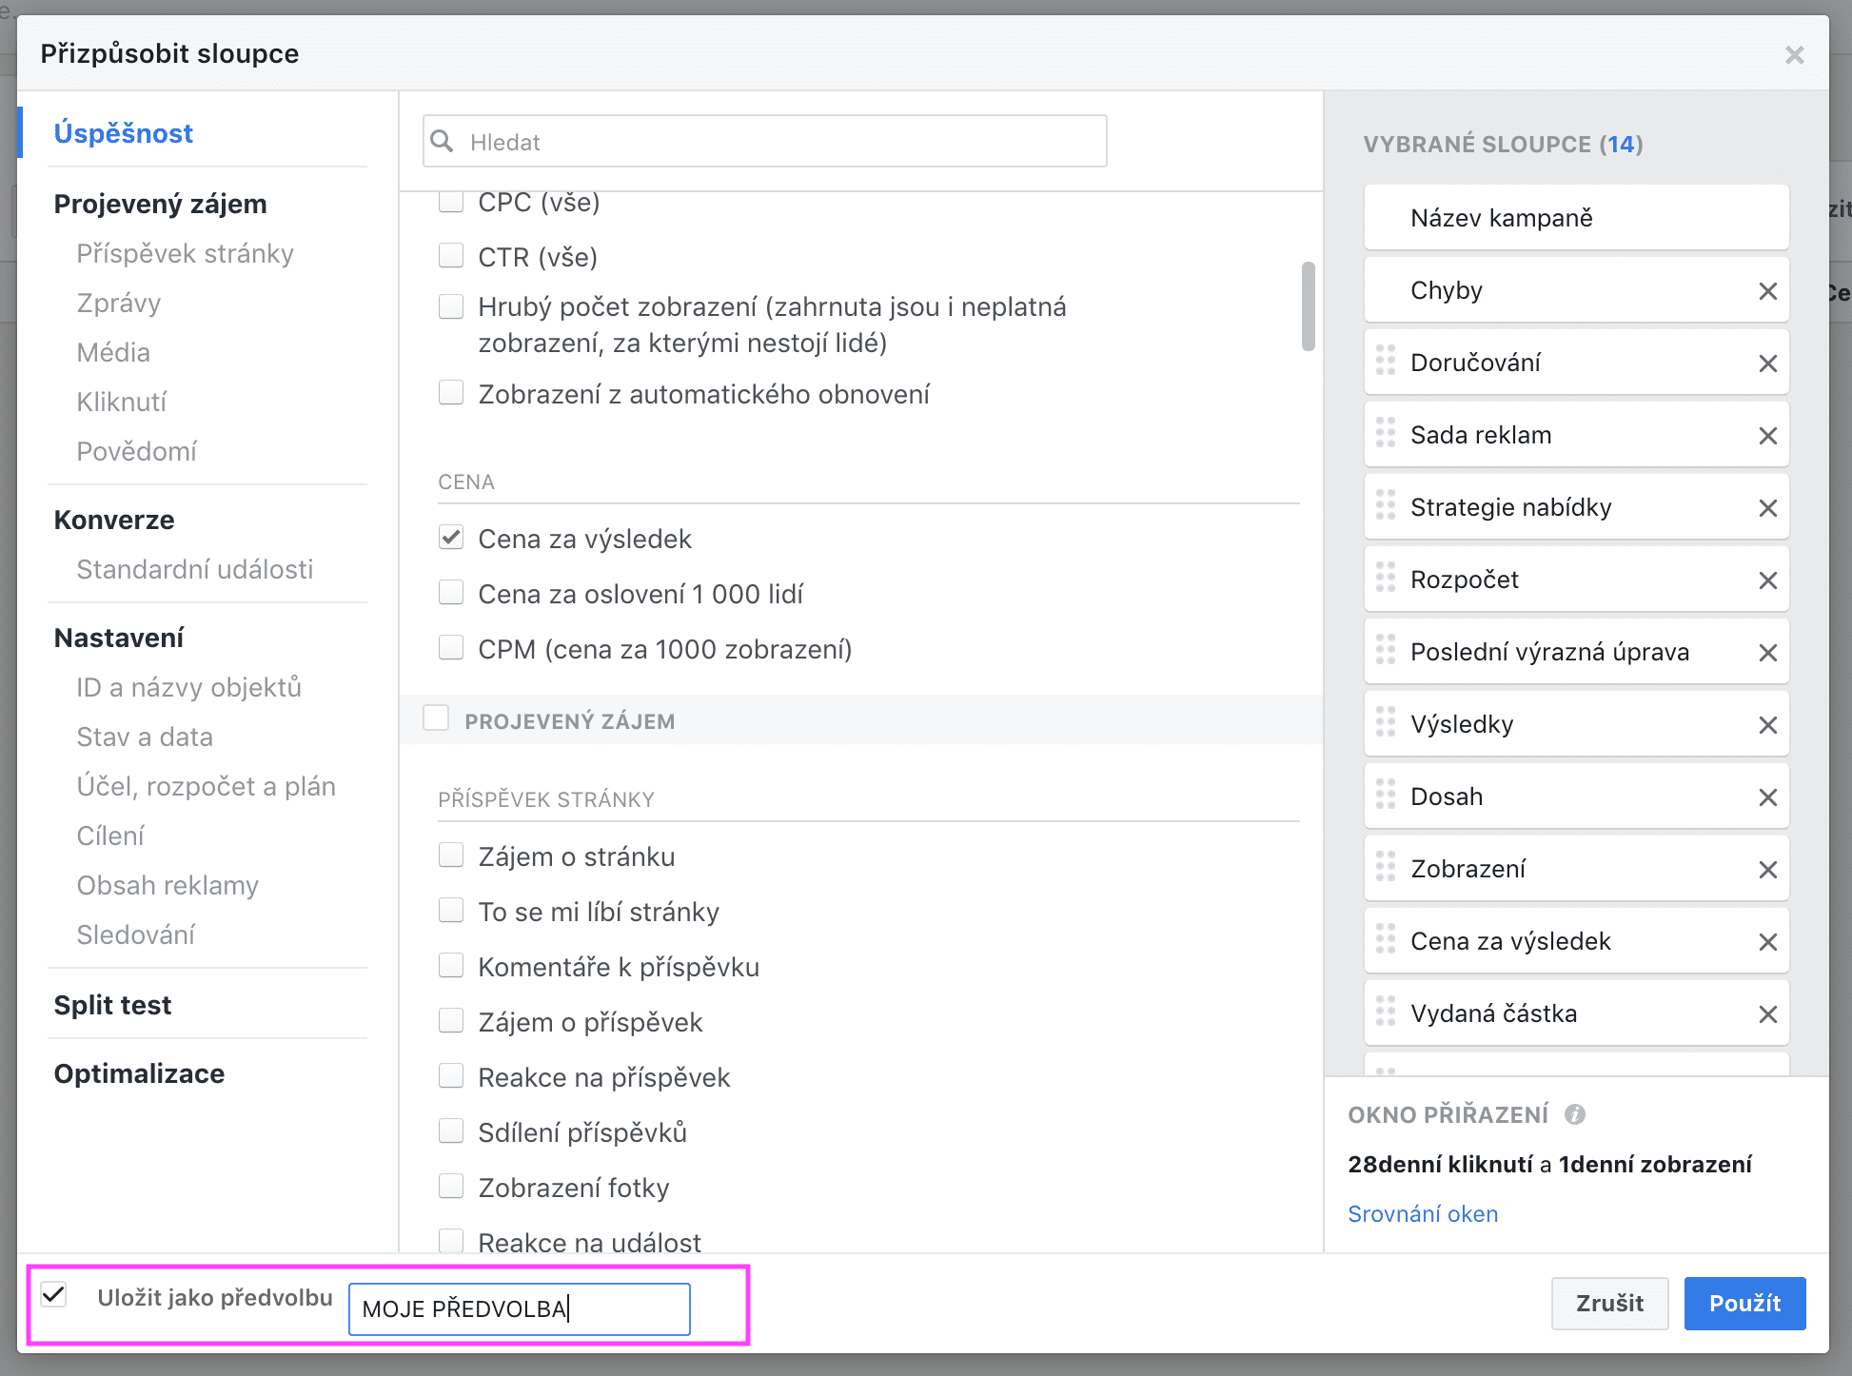
Task: Remove the Doručování column via X icon
Action: [1767, 364]
